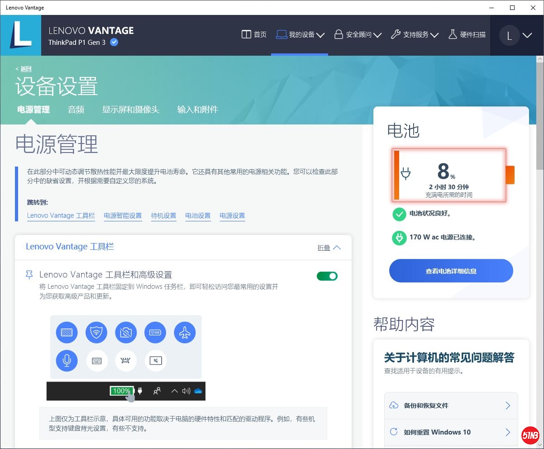The width and height of the screenshot is (544, 449).
Task: Click the verified badge beside ThinkPad P1
Action: tap(115, 42)
